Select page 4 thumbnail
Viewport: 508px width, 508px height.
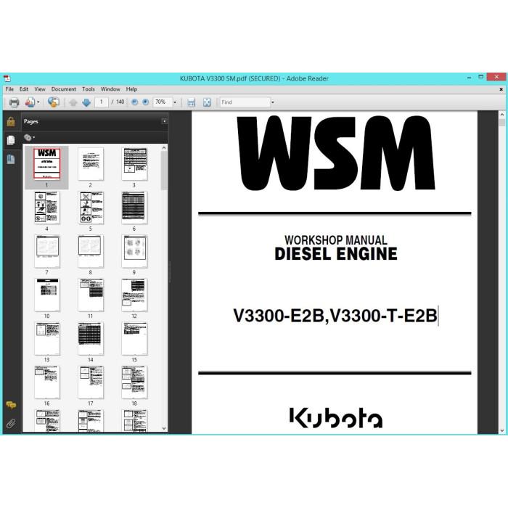[x=47, y=208]
